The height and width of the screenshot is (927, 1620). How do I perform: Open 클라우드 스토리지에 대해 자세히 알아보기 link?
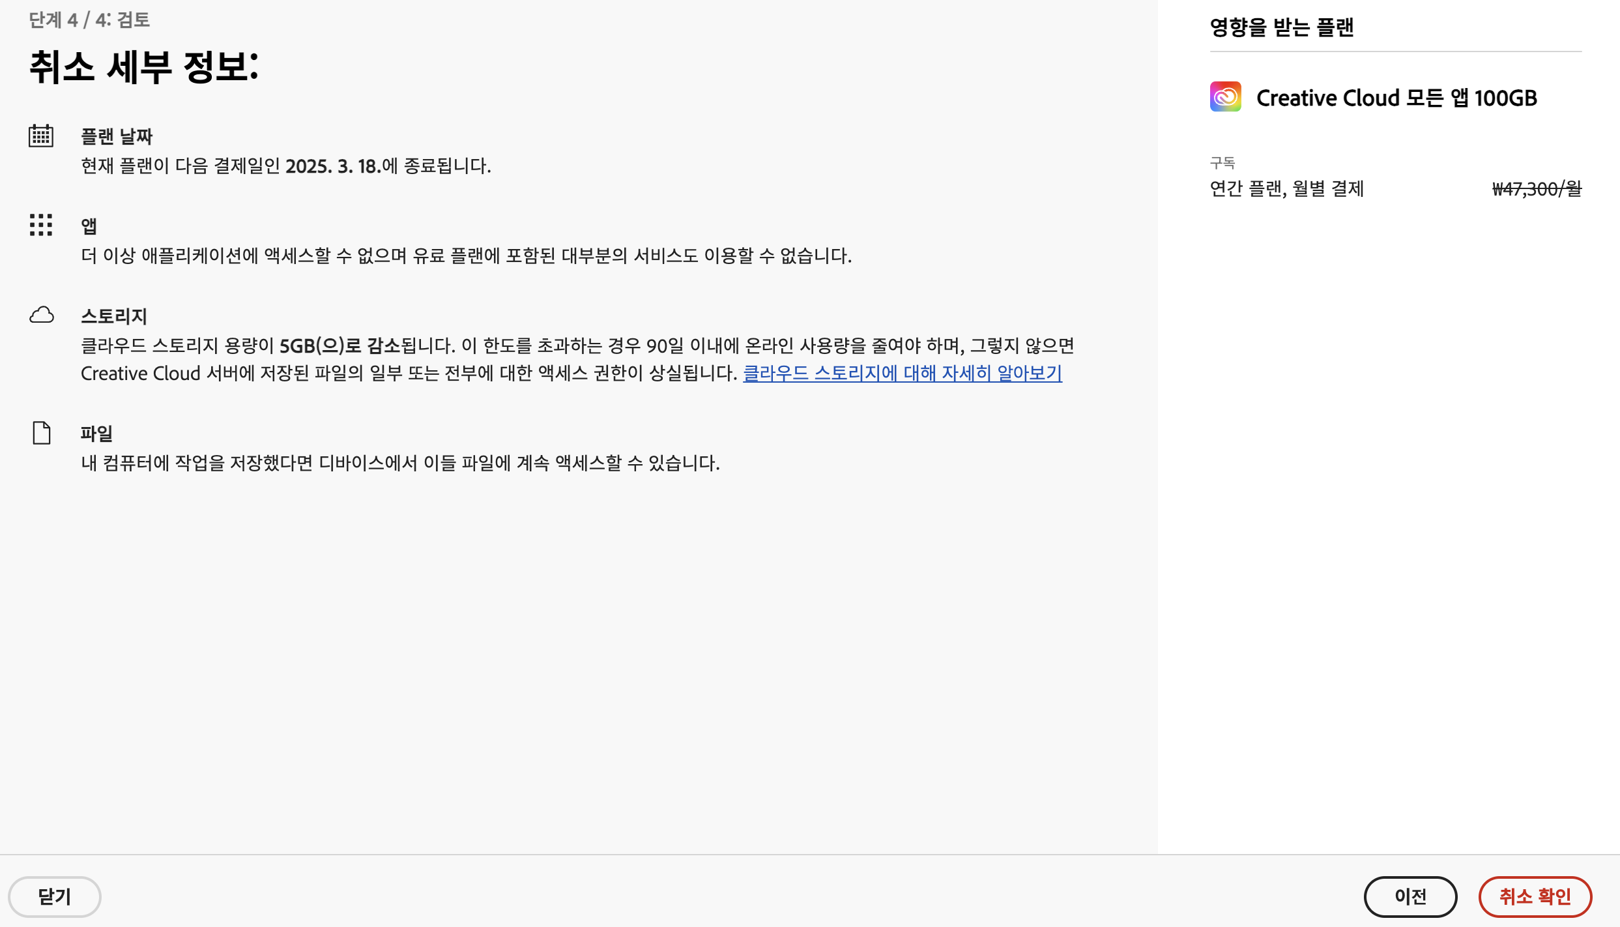(x=902, y=374)
